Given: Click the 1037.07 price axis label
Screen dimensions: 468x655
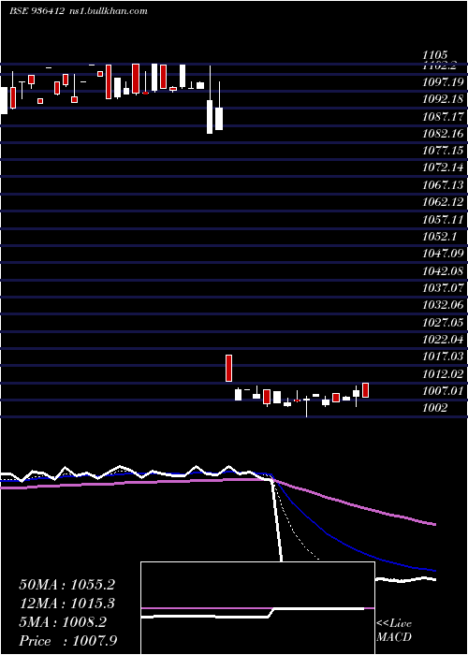Looking at the screenshot, I should (443, 288).
